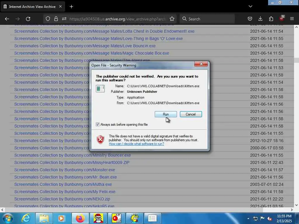Click the Santa screenmate taskbar icon

click(x=98, y=218)
